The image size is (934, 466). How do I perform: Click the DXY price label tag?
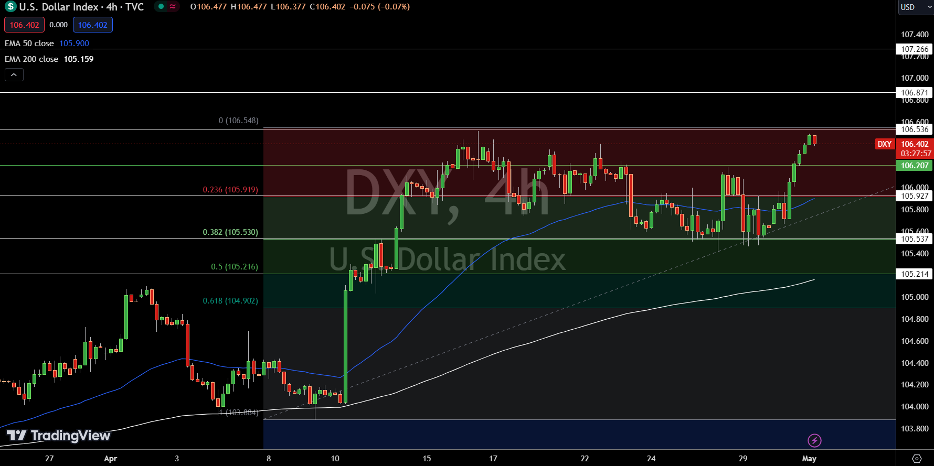point(885,144)
